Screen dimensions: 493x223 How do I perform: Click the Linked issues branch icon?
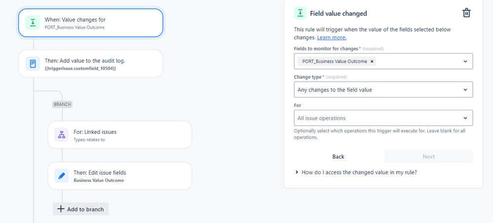[x=62, y=135]
